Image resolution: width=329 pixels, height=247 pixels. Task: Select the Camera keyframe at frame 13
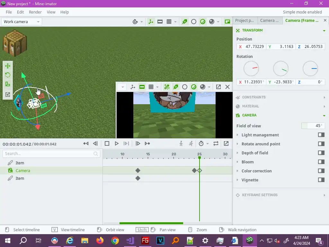tap(138, 170)
